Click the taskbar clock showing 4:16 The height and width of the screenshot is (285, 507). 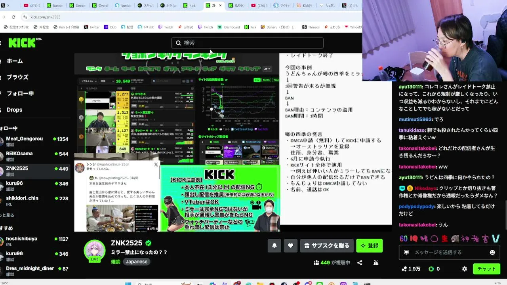pos(498,283)
